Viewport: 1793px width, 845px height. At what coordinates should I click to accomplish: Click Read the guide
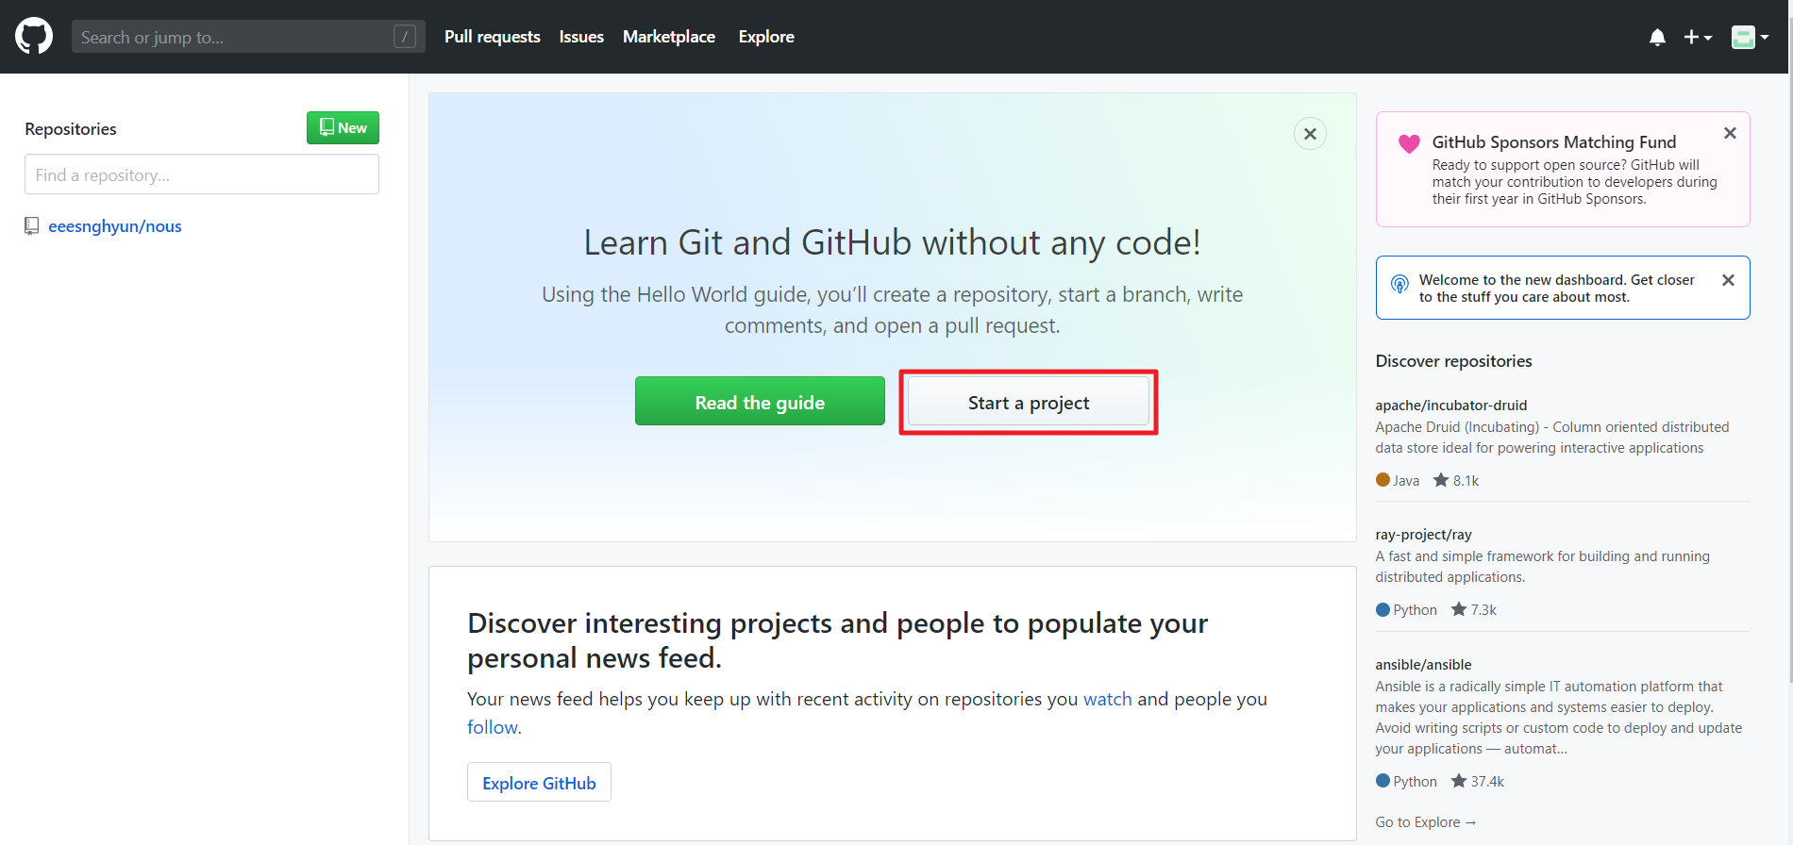coord(760,402)
